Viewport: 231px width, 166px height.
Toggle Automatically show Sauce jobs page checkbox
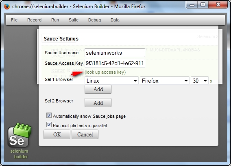(49, 115)
